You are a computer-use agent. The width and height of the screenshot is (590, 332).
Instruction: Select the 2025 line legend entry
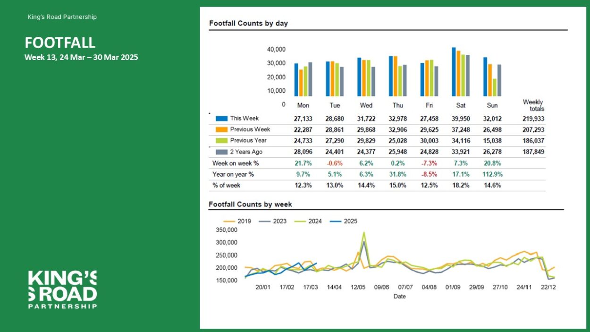pyautogui.click(x=343, y=221)
